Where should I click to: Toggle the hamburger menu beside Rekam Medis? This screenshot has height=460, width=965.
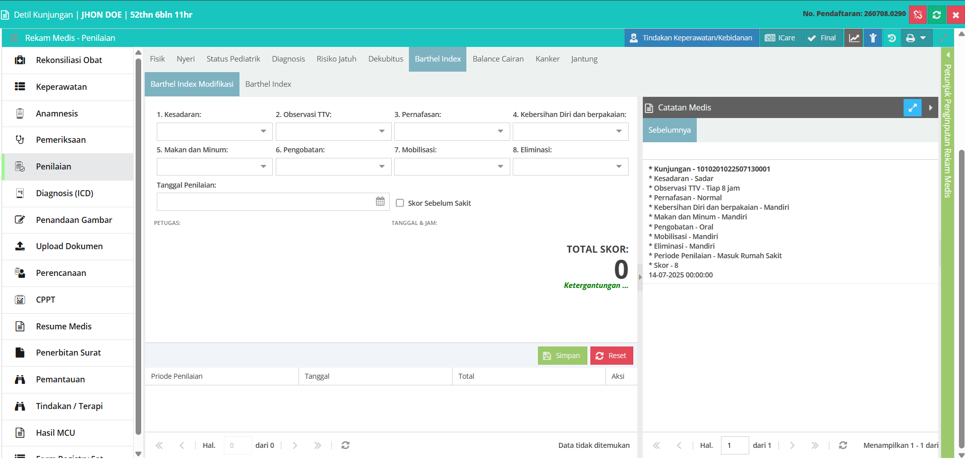click(x=14, y=38)
